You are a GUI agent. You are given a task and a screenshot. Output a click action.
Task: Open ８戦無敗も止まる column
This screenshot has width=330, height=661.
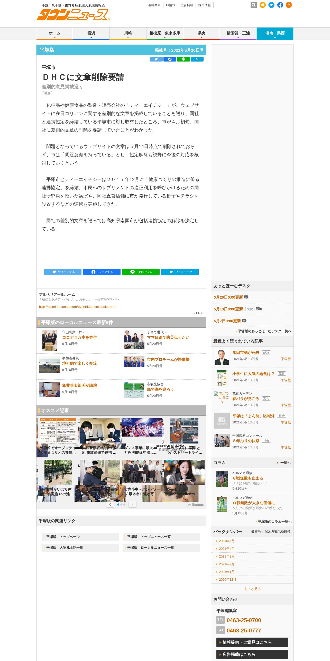(x=248, y=478)
